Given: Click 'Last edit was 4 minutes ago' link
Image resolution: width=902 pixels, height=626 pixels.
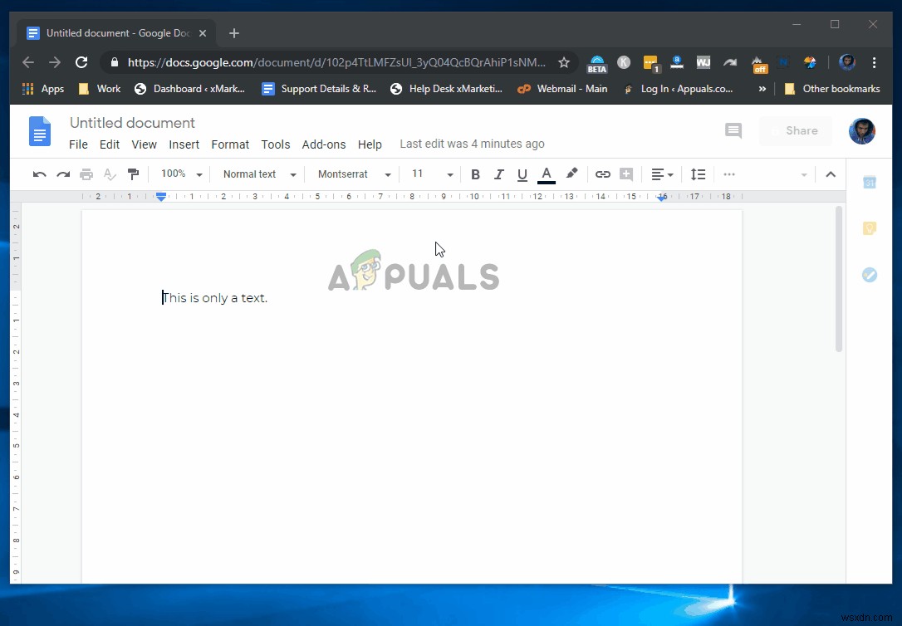Looking at the screenshot, I should pos(473,144).
